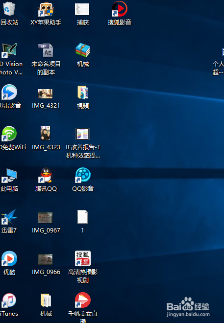Launch 腾讯QQ penguin shortcut
The height and width of the screenshot is (323, 224).
click(x=46, y=175)
